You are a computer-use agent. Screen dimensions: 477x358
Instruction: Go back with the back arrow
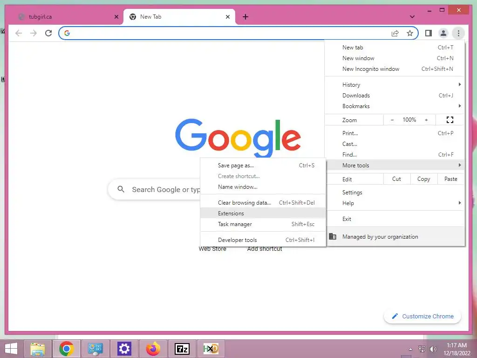[x=19, y=33]
